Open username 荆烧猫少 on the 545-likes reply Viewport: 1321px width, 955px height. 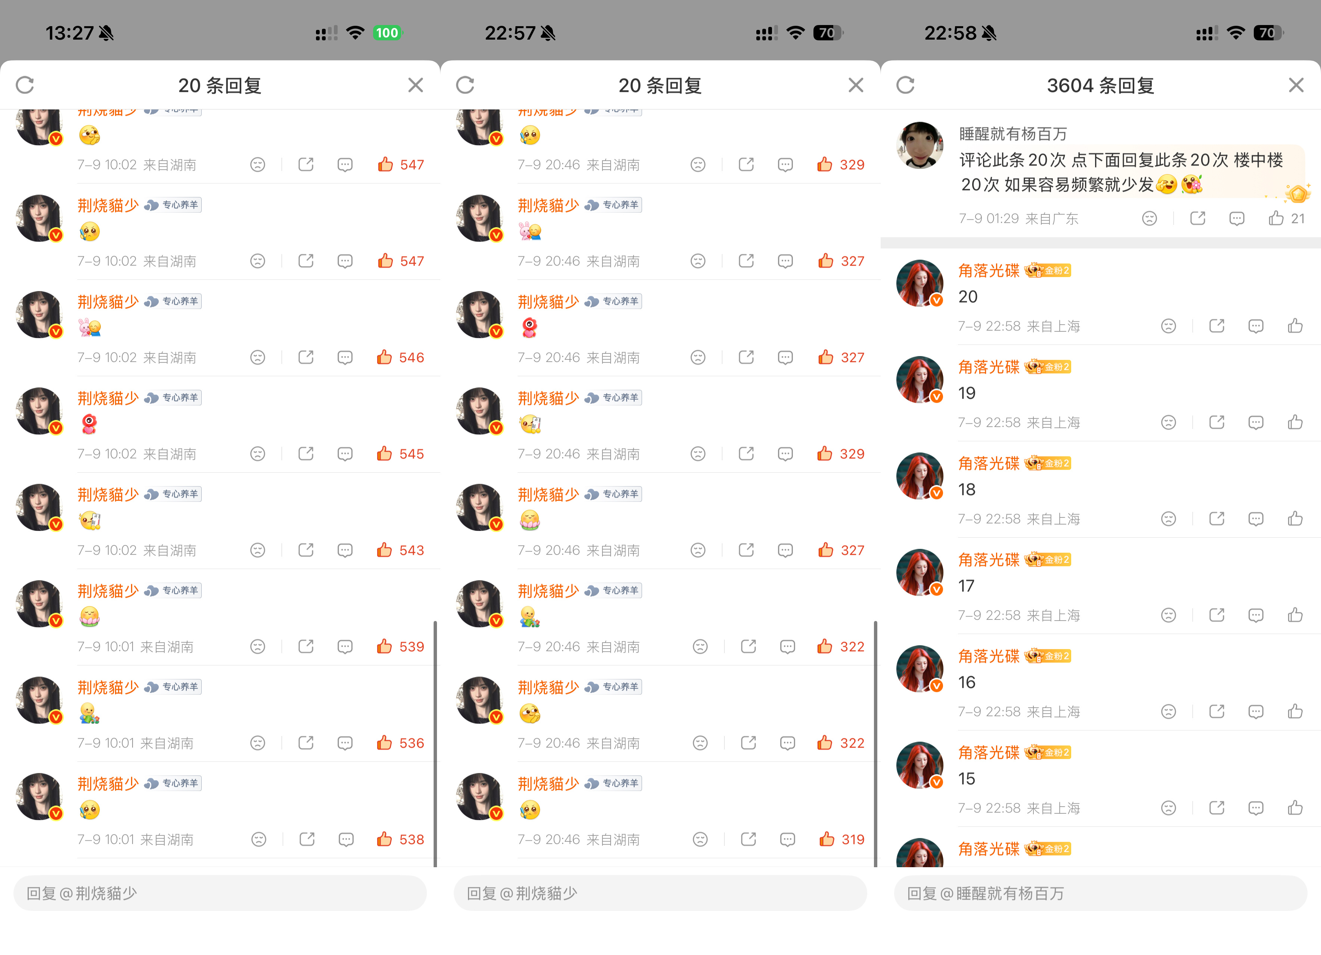[108, 398]
